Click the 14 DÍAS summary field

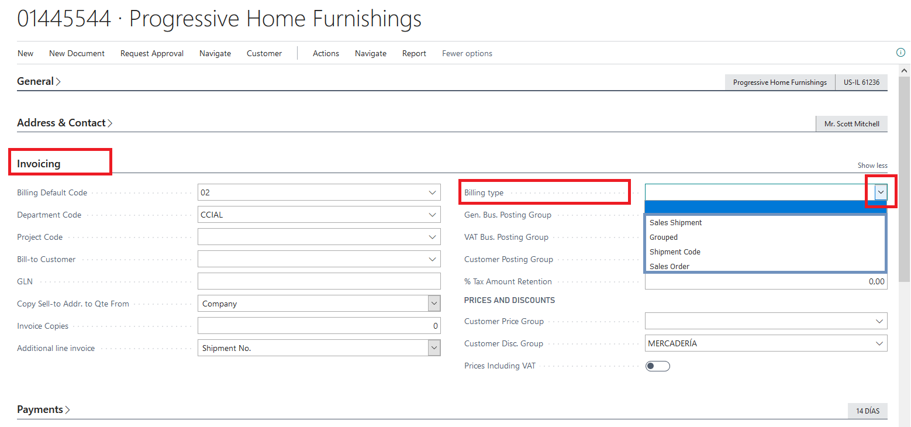point(868,411)
